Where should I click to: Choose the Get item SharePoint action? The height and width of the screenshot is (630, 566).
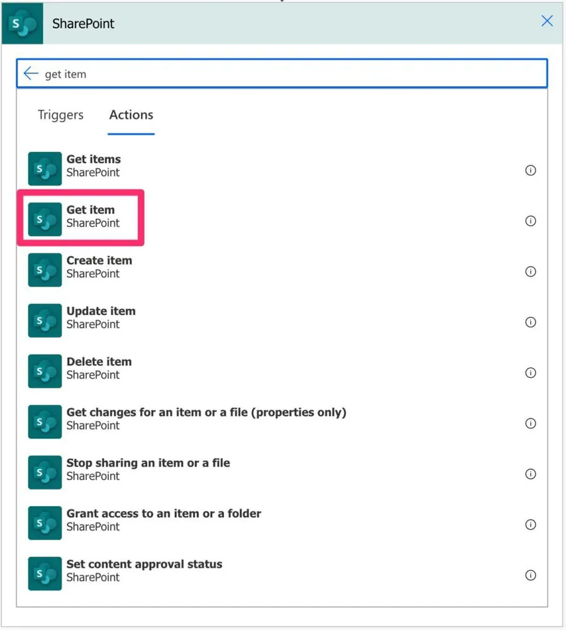click(91, 216)
